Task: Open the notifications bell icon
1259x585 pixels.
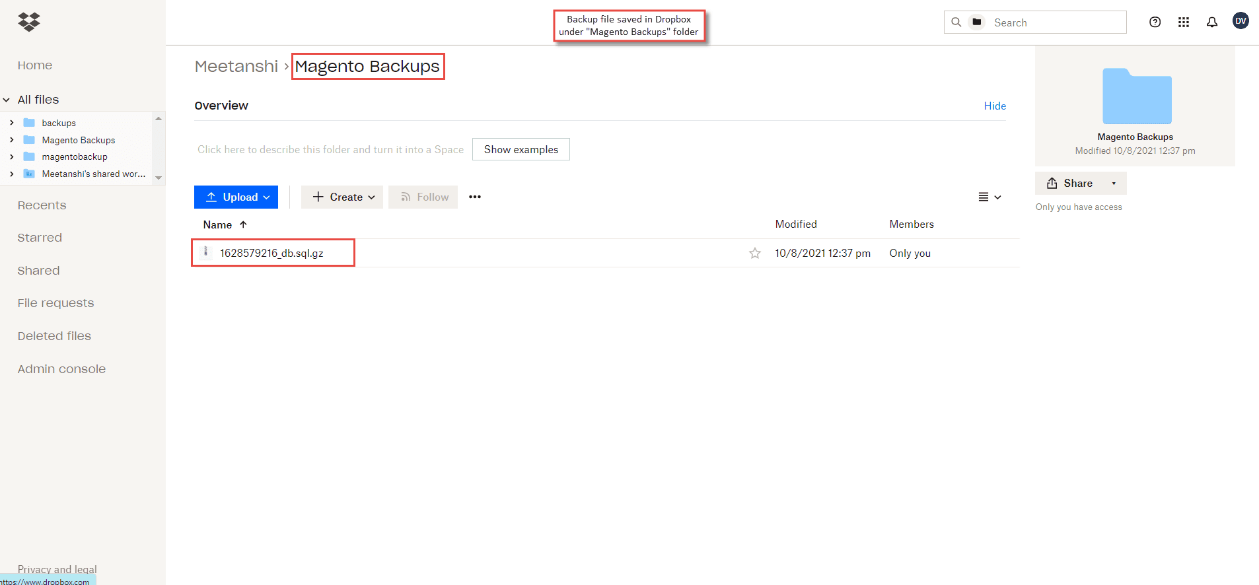Action: coord(1211,22)
